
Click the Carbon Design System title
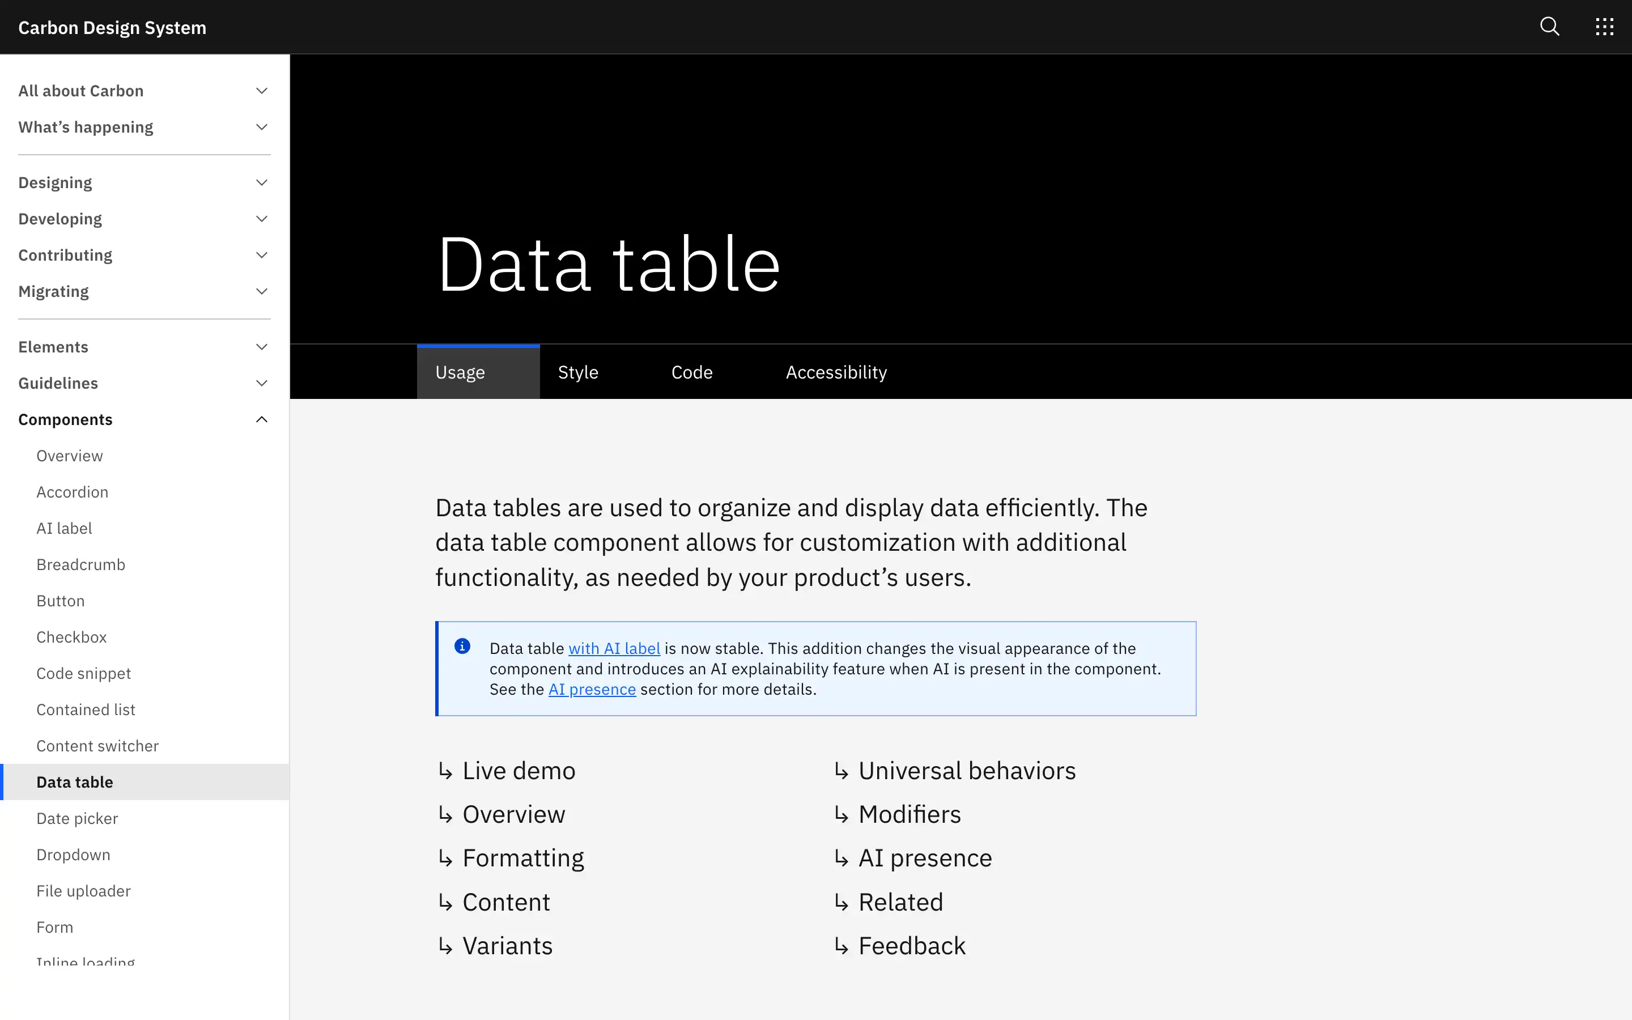112,27
